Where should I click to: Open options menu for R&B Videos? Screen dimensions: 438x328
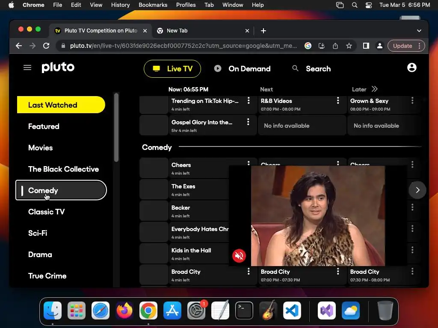click(x=338, y=101)
